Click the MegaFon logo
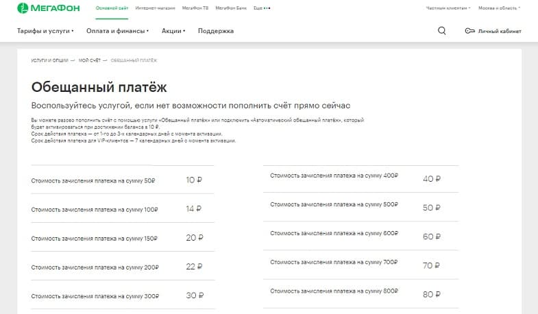Image resolution: width=538 pixels, height=314 pixels. tap(49, 8)
